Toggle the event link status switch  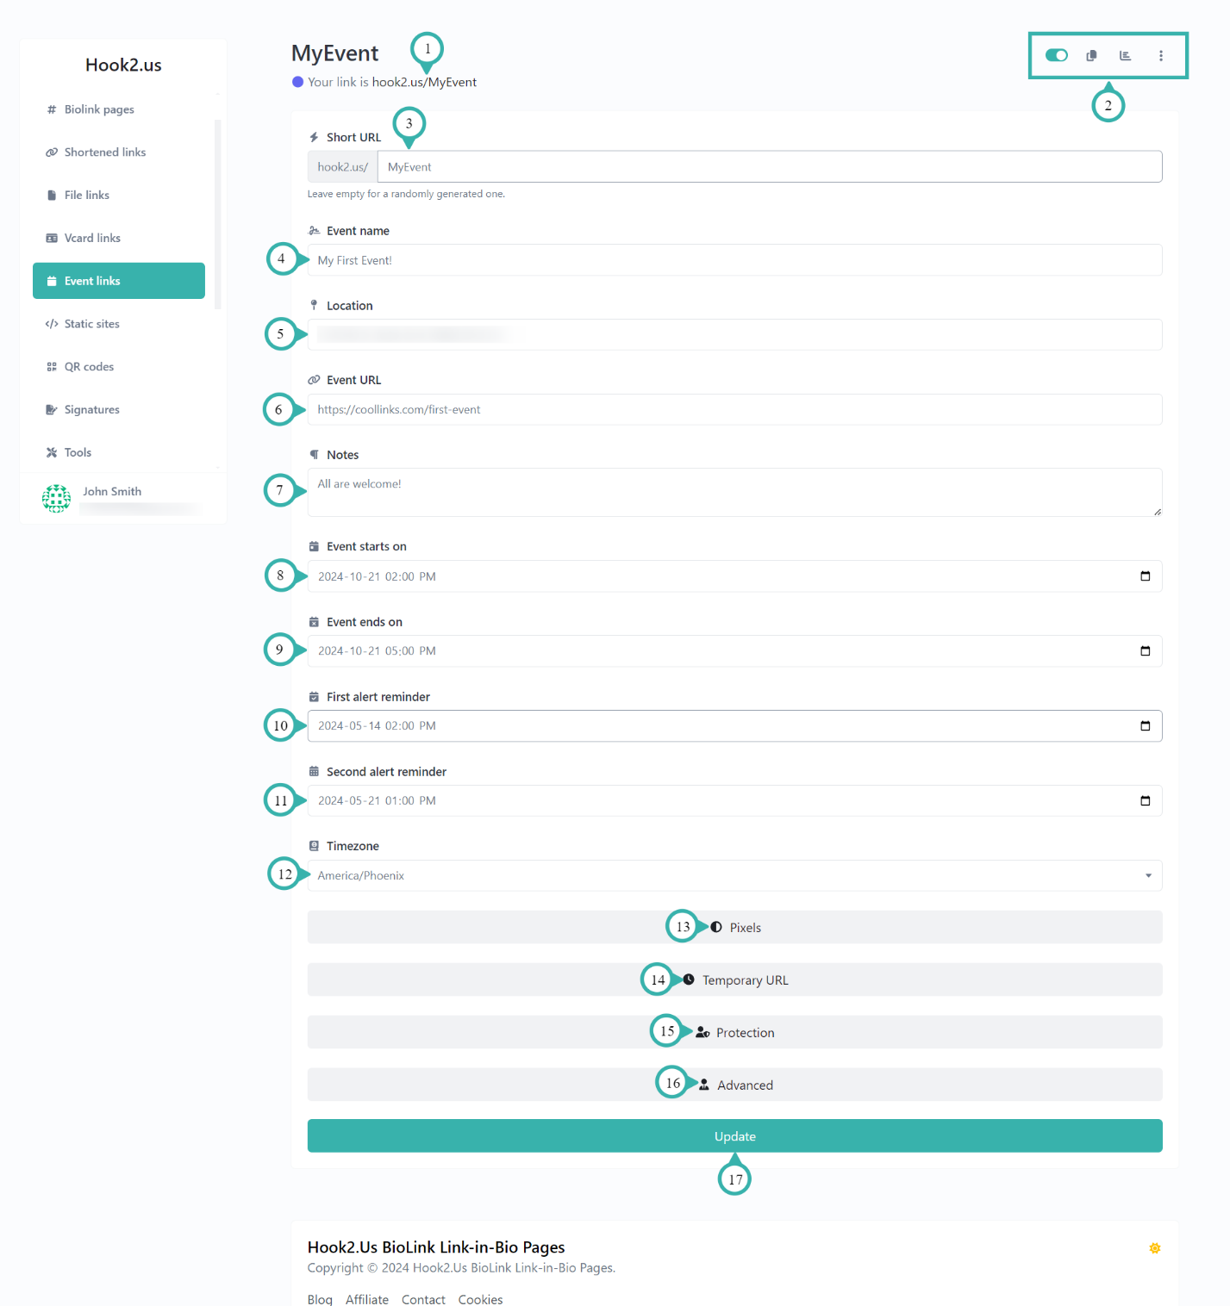click(1056, 55)
